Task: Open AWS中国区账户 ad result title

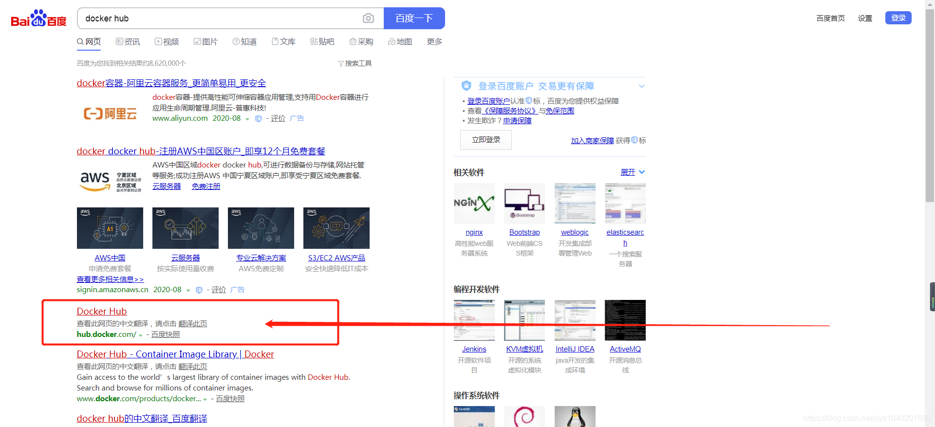Action: coord(201,151)
